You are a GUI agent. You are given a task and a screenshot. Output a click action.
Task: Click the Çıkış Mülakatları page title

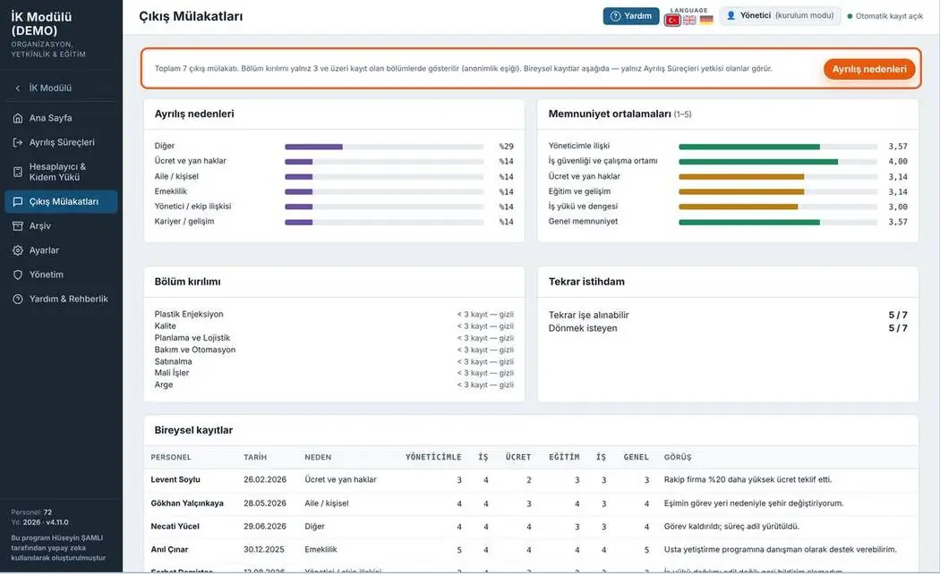[191, 16]
